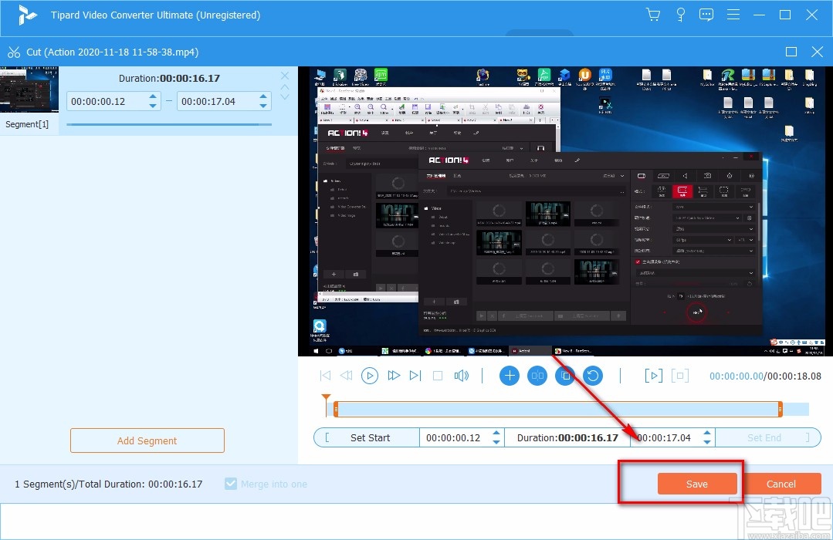Split the clip with the split icon
This screenshot has height=540, width=833.
pos(537,376)
